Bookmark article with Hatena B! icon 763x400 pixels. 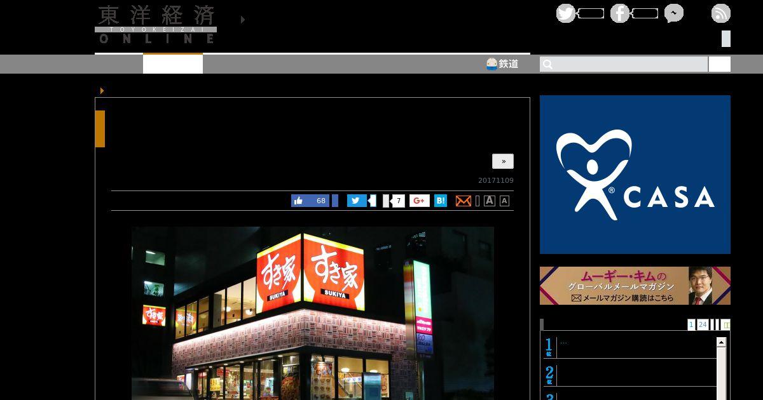[x=441, y=201]
